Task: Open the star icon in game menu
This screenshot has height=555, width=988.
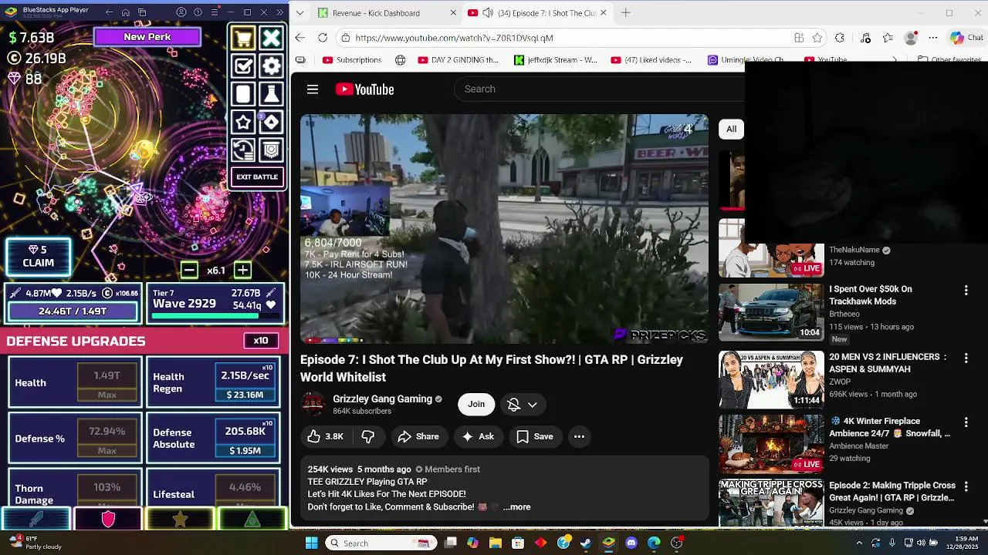Action: tap(243, 122)
